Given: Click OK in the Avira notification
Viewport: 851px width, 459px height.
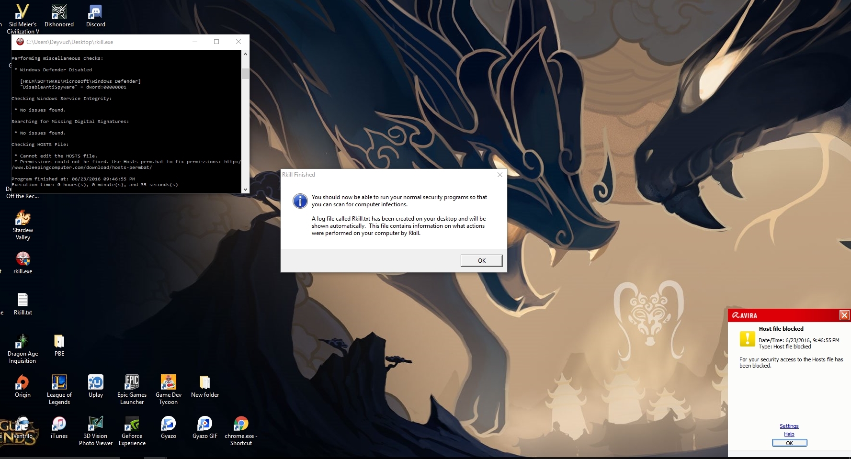Looking at the screenshot, I should [x=789, y=443].
